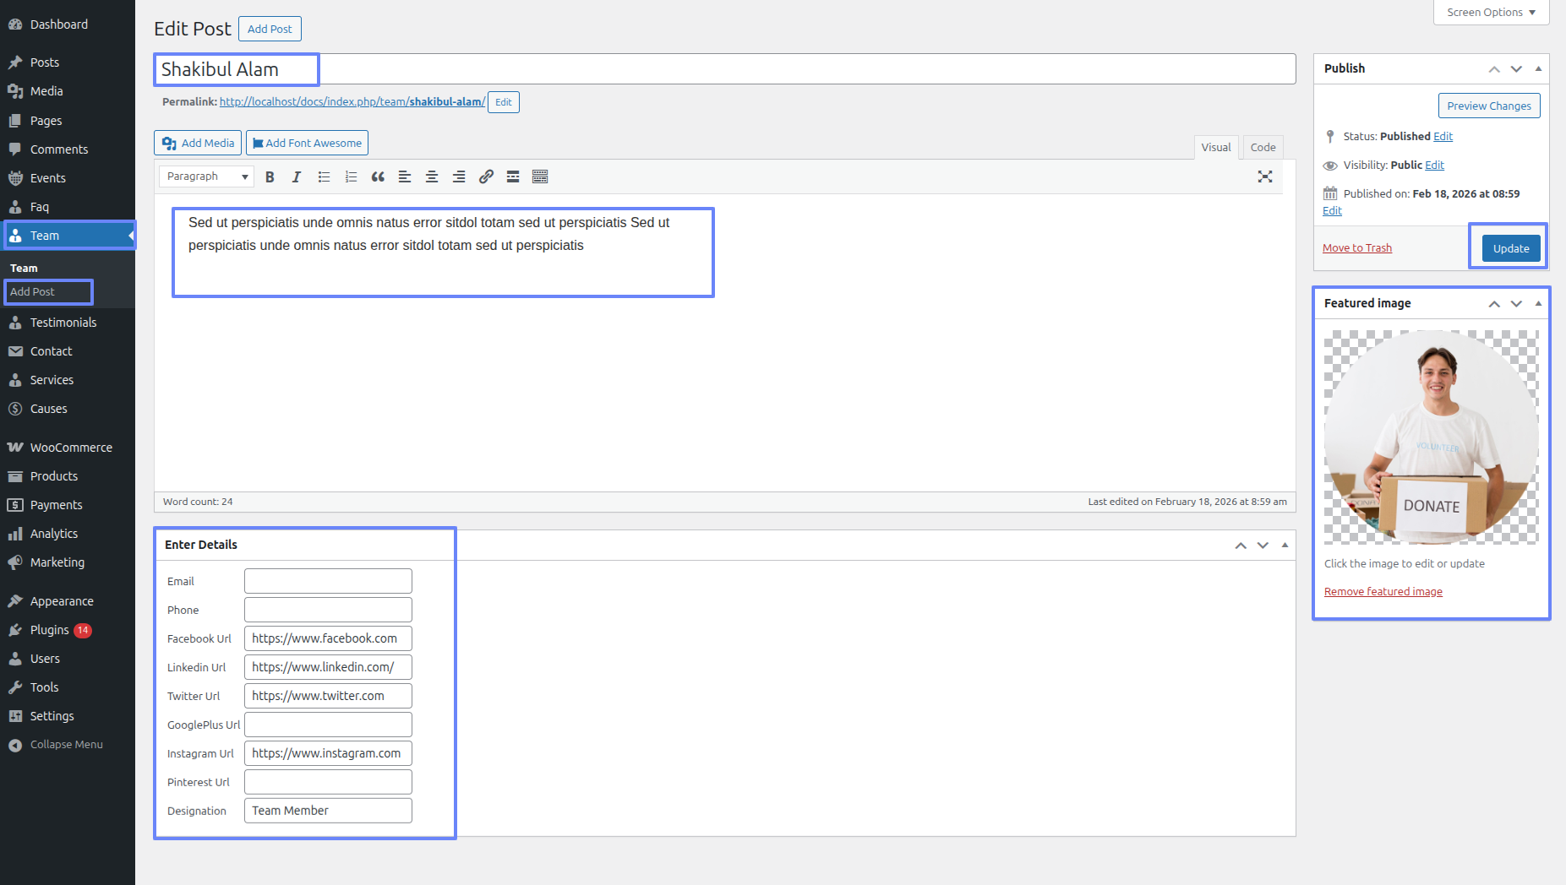Click the Remove featured image link
The image size is (1566, 885).
pos(1383,592)
